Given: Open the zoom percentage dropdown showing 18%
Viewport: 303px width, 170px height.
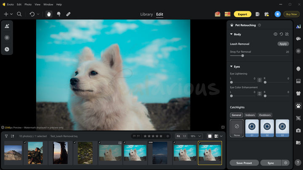Looking at the screenshot, I should pos(196,136).
